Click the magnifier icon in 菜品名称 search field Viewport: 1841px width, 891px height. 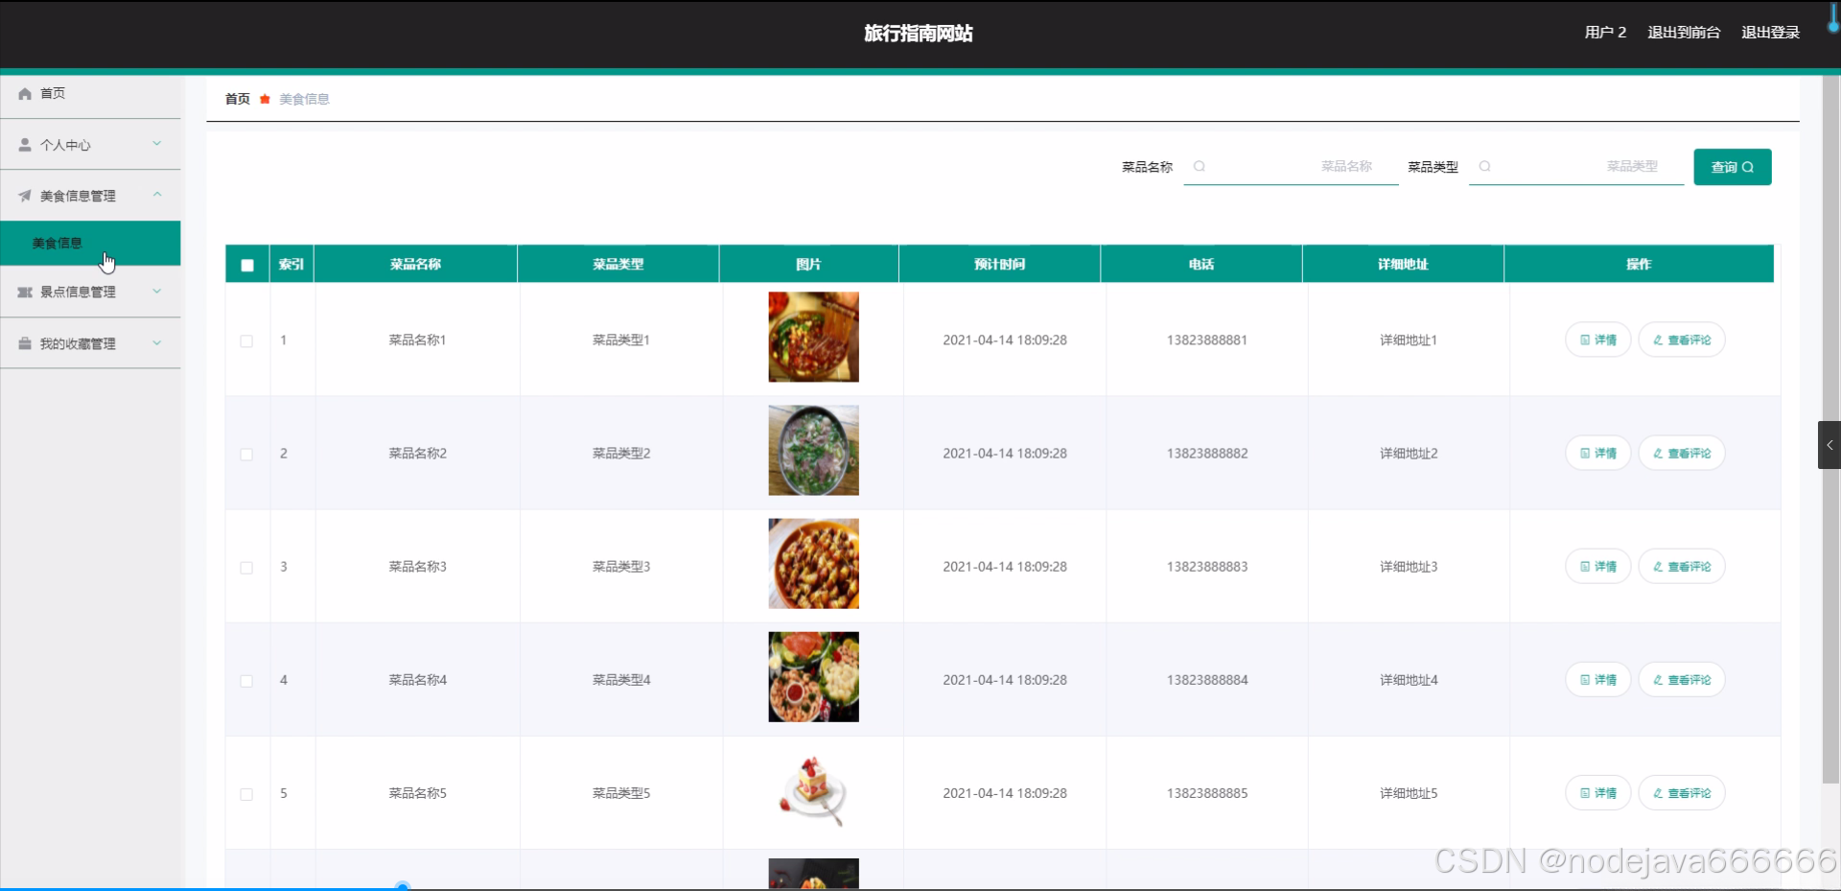click(1199, 167)
